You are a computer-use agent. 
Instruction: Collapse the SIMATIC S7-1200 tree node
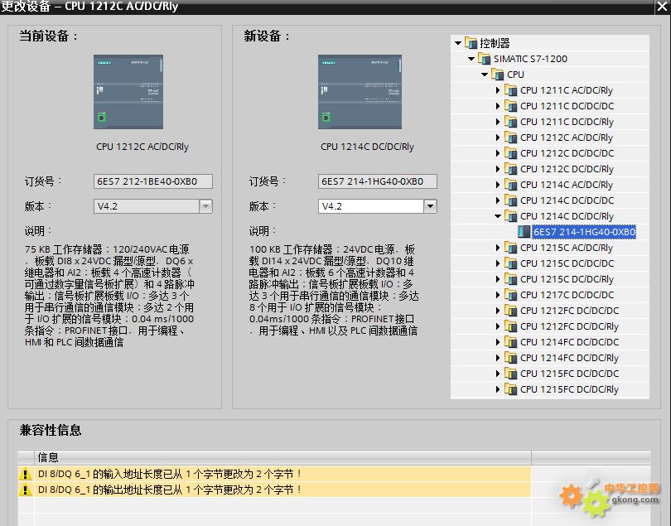pos(471,59)
